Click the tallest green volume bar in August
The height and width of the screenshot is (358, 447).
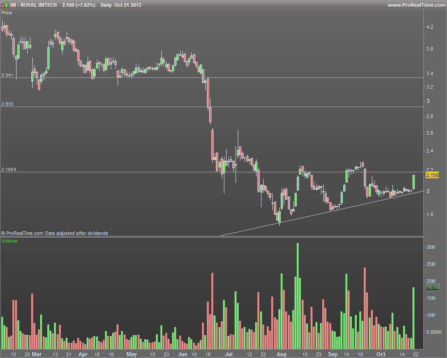click(298, 296)
